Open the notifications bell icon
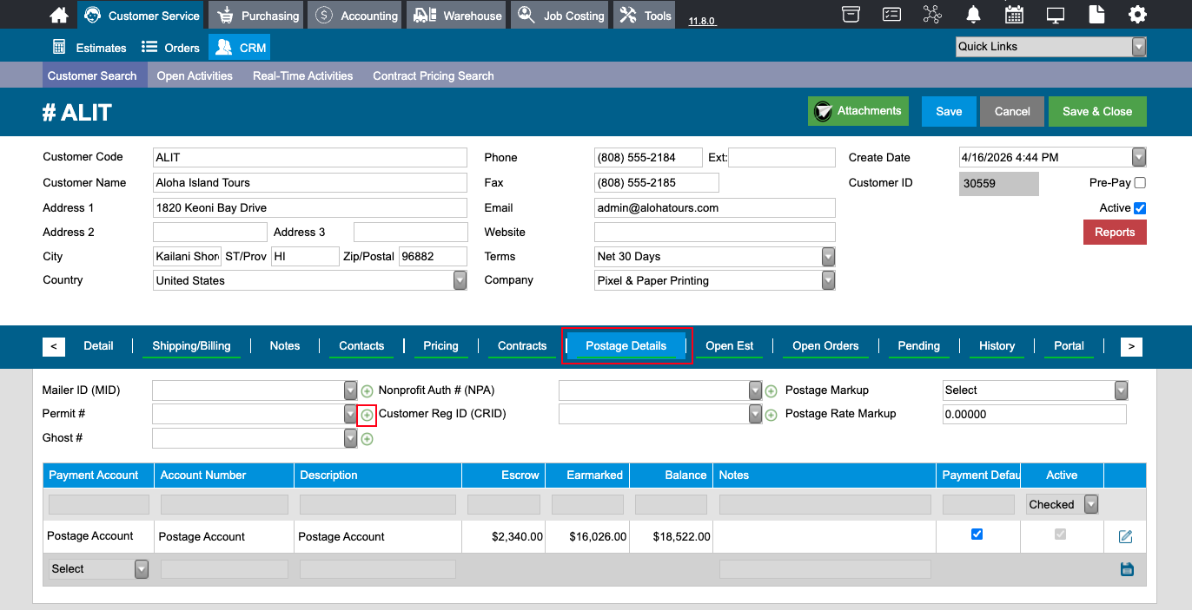The image size is (1192, 610). pos(973,15)
